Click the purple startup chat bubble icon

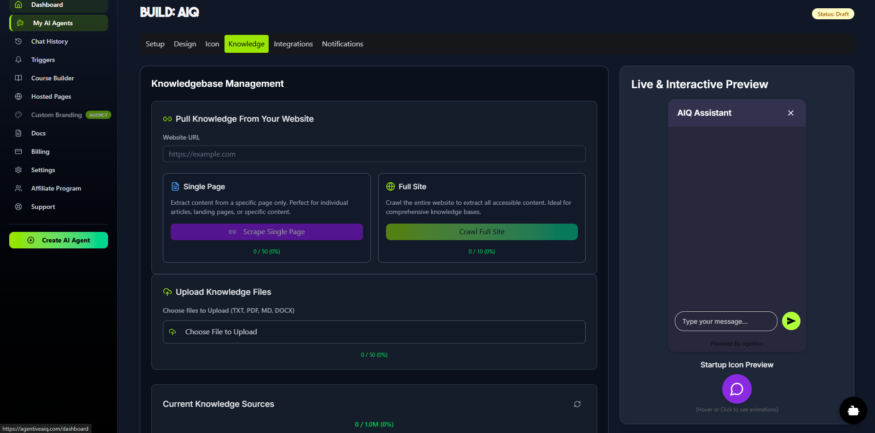[x=737, y=389]
